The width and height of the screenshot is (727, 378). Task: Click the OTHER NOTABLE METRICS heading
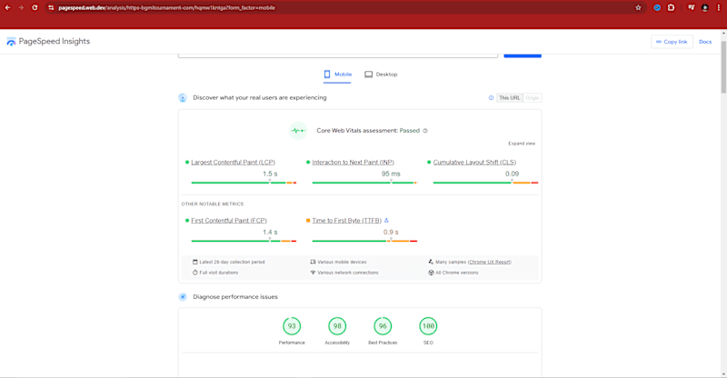pos(213,204)
